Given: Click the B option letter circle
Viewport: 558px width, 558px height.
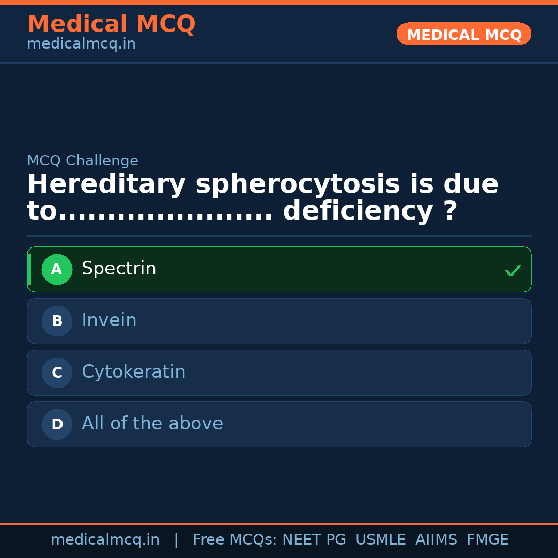Looking at the screenshot, I should 57,321.
